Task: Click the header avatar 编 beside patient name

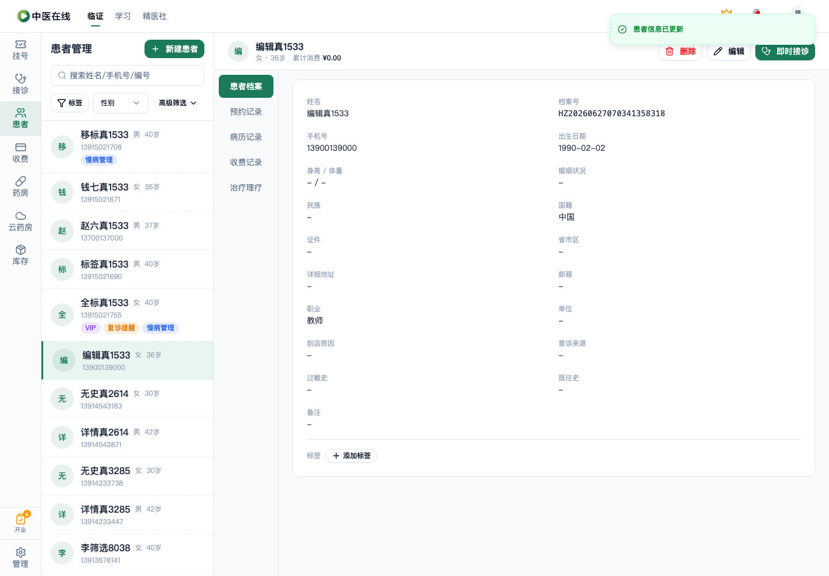Action: coord(238,51)
